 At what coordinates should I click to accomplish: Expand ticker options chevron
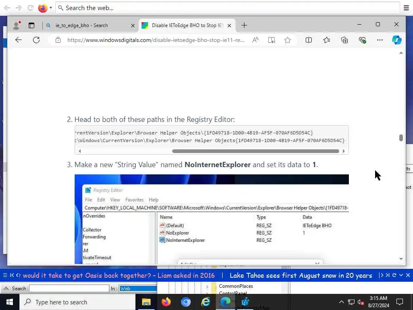pos(401,275)
